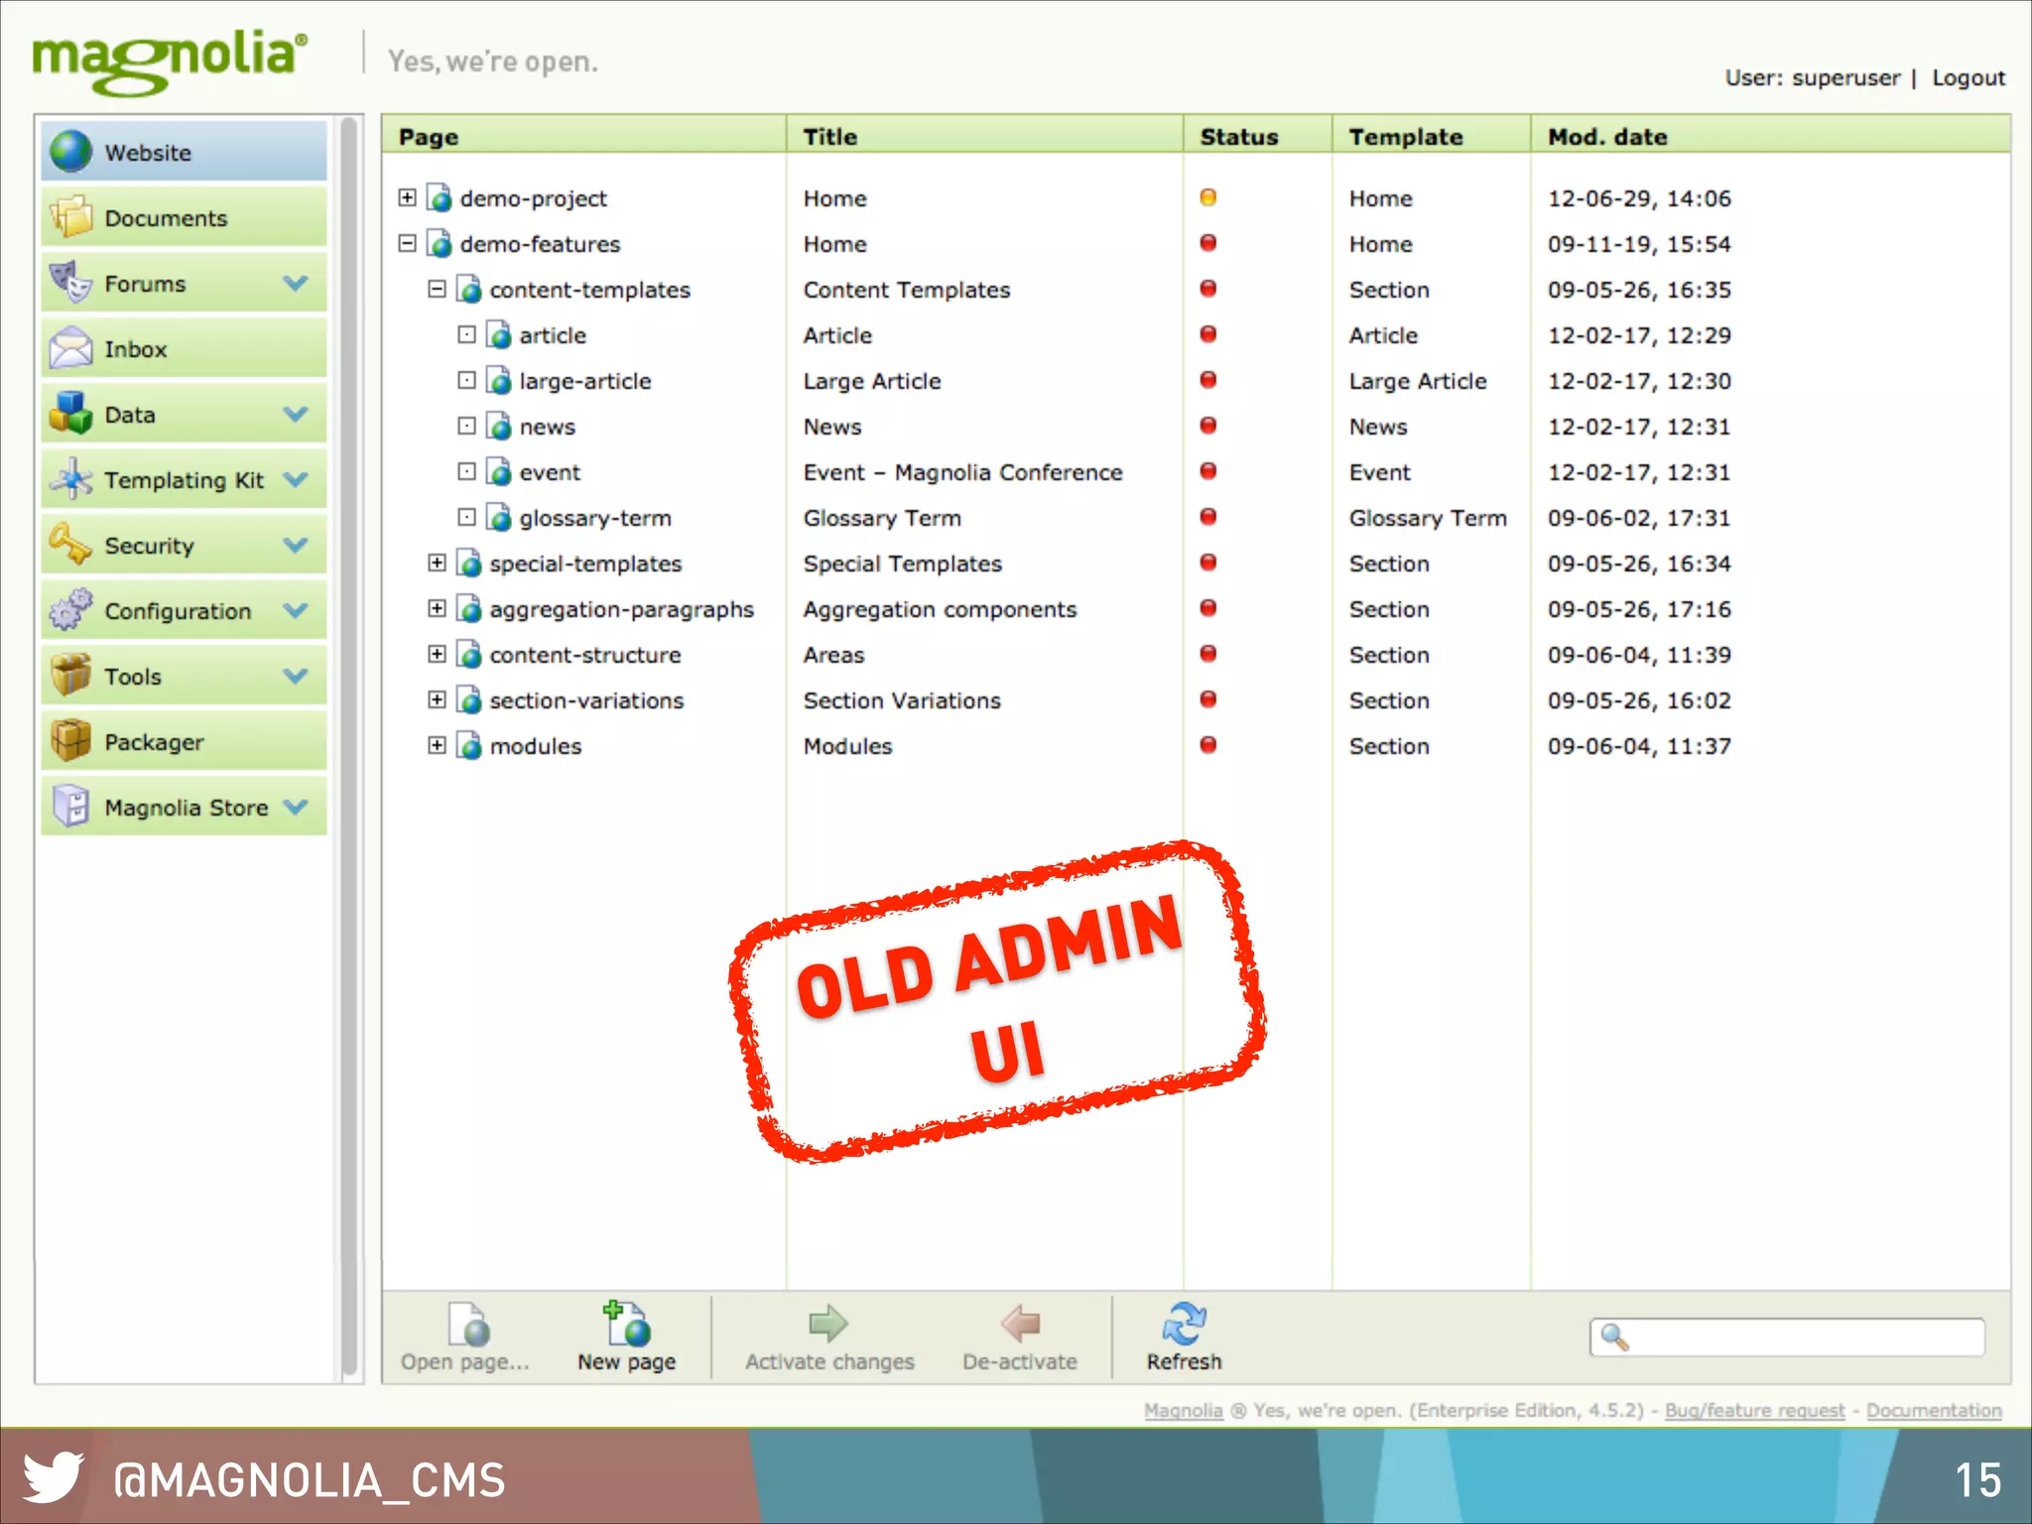
Task: Open the Documentation footer link
Action: point(1933,1410)
